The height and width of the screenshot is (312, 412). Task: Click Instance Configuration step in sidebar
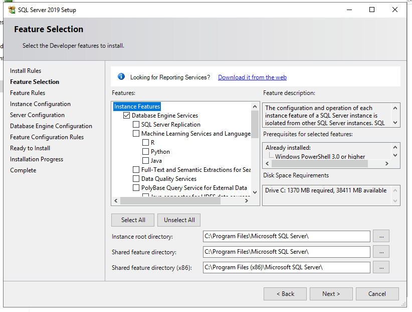(40, 104)
